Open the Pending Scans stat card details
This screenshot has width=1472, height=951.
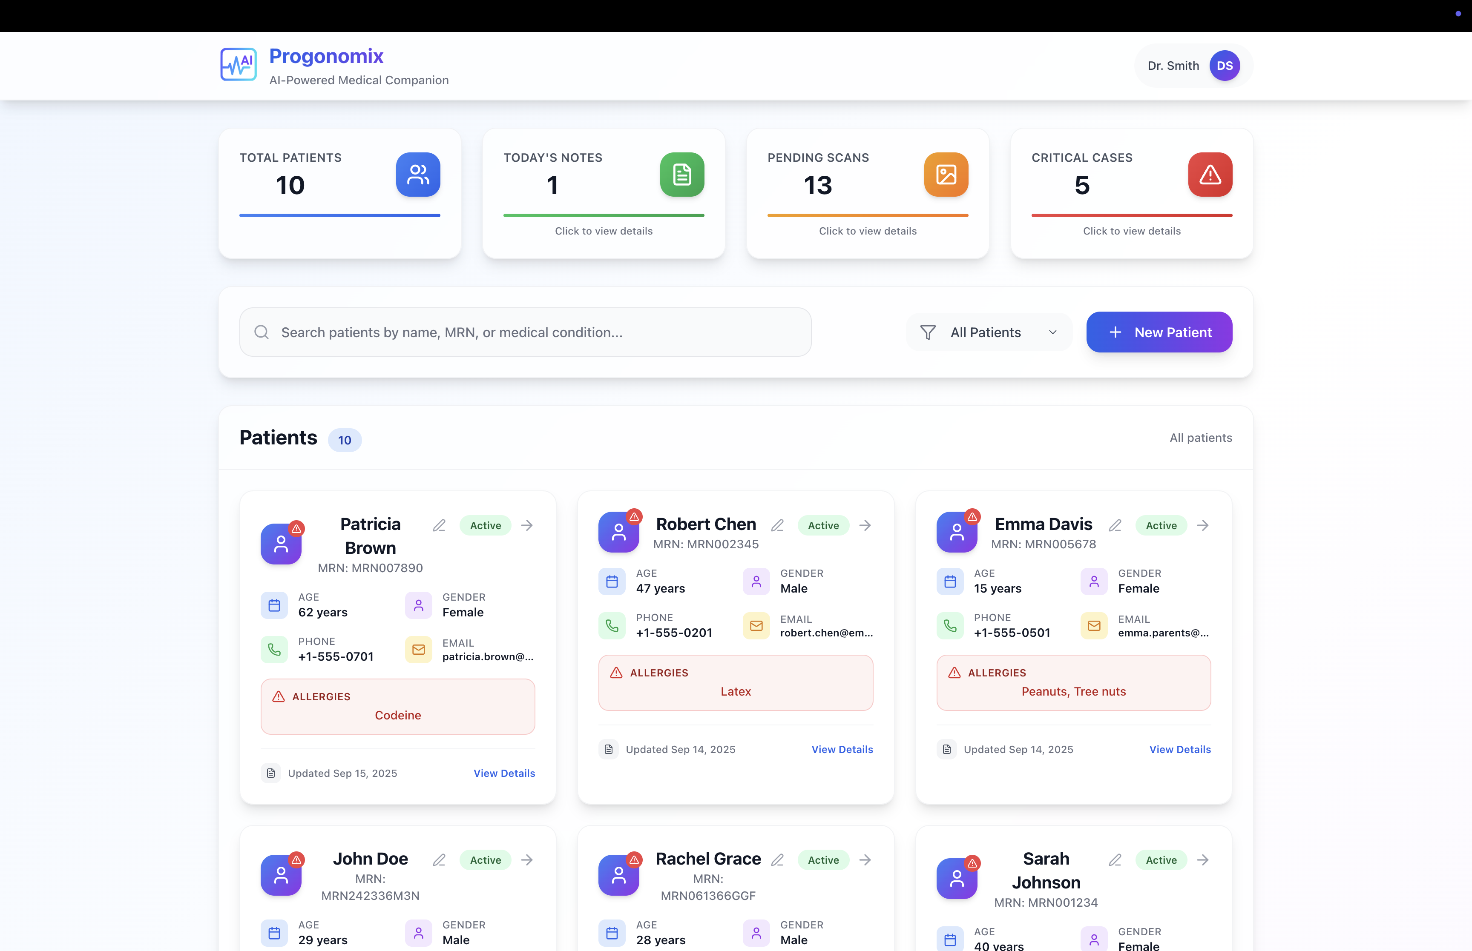tap(867, 230)
